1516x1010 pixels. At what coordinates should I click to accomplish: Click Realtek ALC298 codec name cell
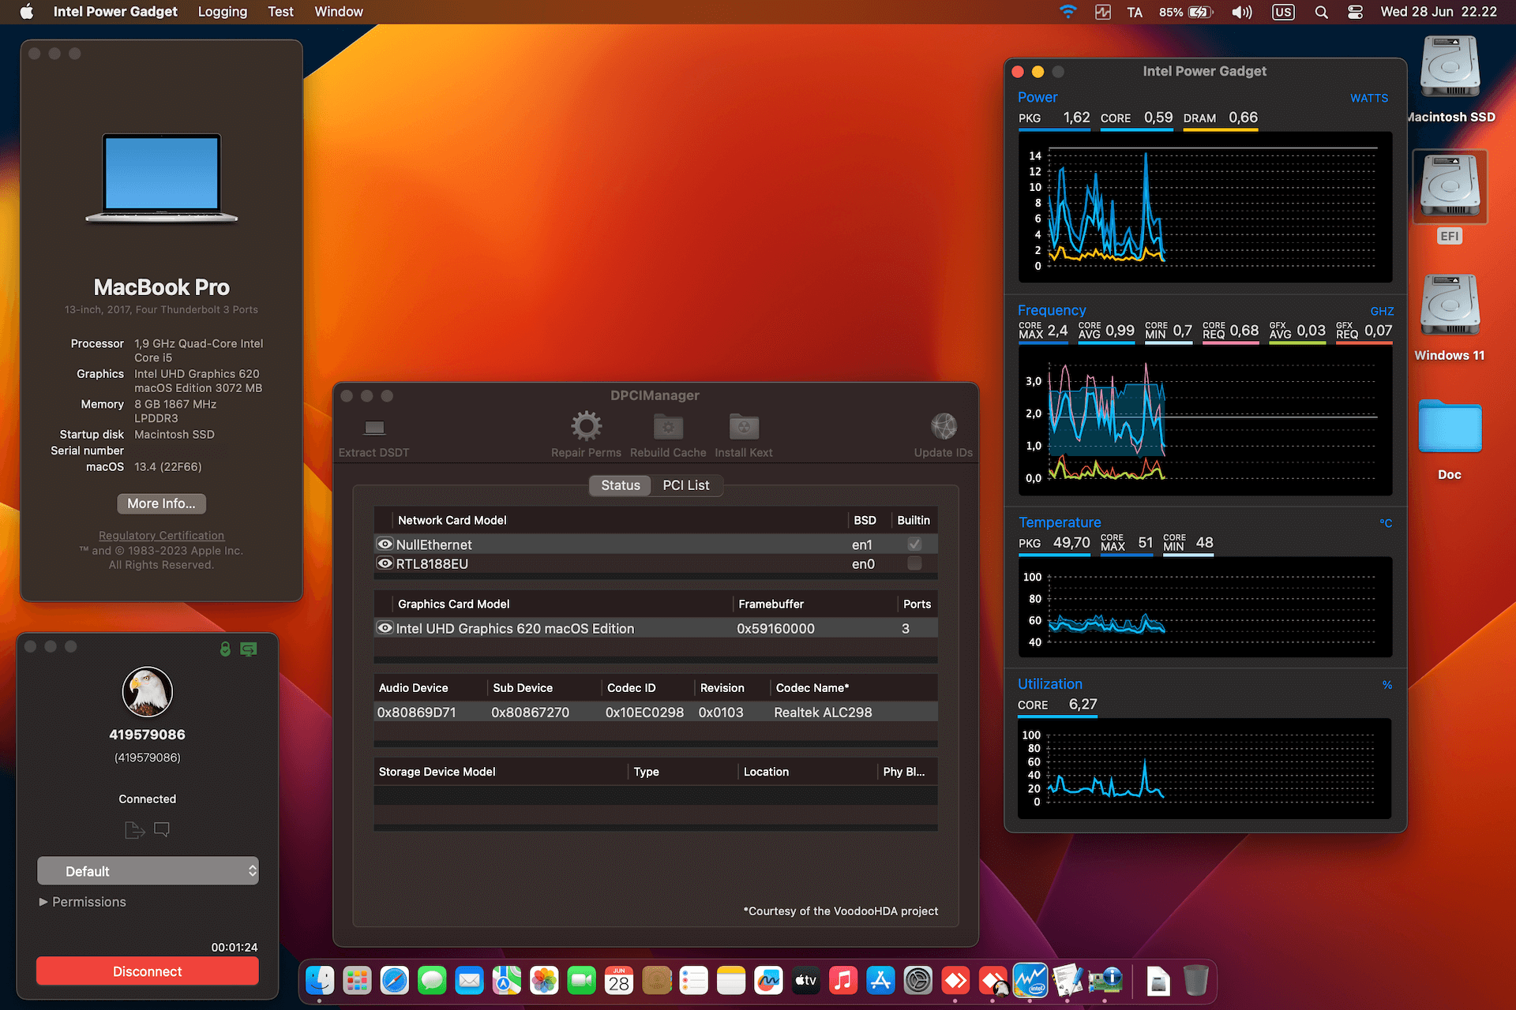click(823, 712)
